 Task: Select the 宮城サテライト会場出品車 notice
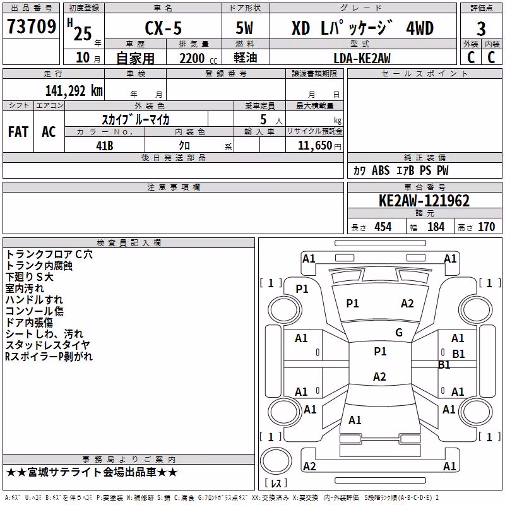tap(92, 472)
